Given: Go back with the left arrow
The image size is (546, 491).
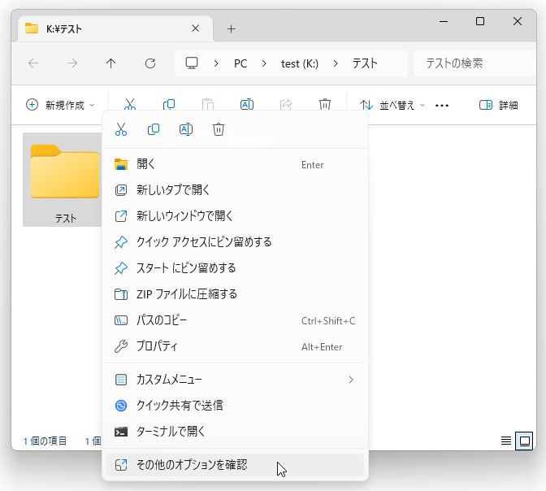Looking at the screenshot, I should coord(33,63).
